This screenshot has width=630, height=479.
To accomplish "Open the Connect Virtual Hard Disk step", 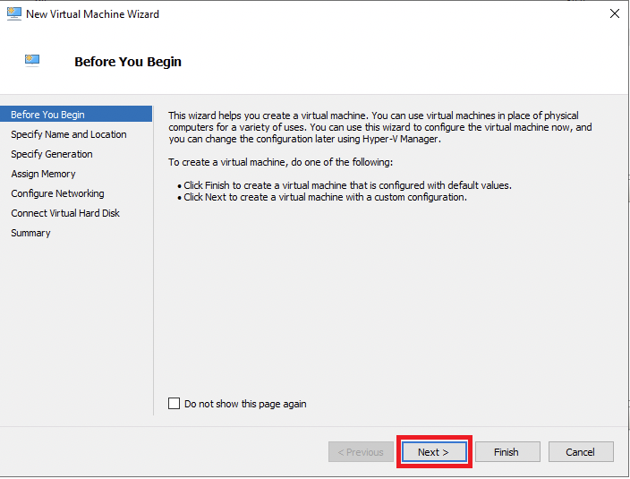I will pos(65,213).
